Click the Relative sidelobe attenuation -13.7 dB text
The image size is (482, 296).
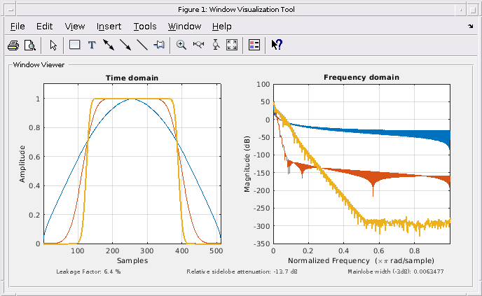242,272
